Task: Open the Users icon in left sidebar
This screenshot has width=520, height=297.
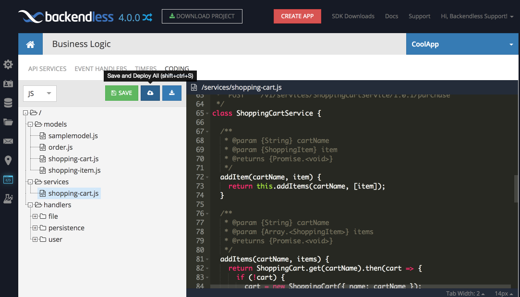Action: [x=8, y=83]
